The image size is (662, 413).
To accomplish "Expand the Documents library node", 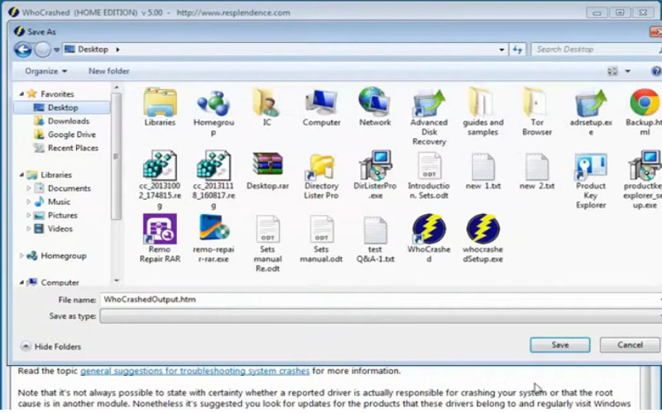I will (29, 188).
